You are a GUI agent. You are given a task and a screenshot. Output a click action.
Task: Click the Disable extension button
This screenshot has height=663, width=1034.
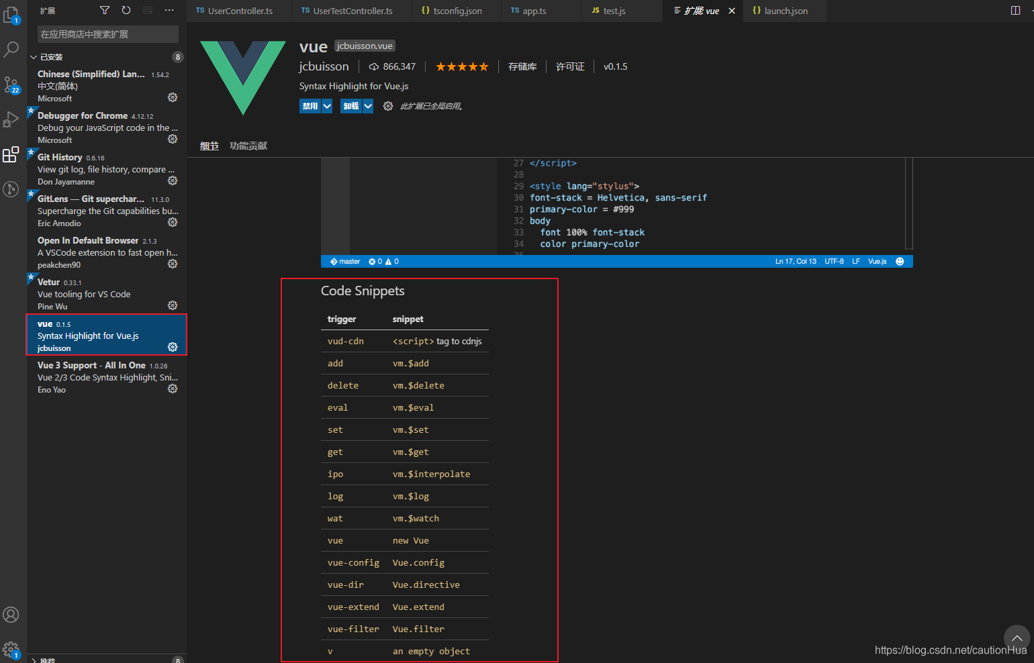tap(310, 106)
